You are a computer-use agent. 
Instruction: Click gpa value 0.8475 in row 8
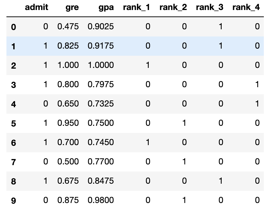(101, 181)
